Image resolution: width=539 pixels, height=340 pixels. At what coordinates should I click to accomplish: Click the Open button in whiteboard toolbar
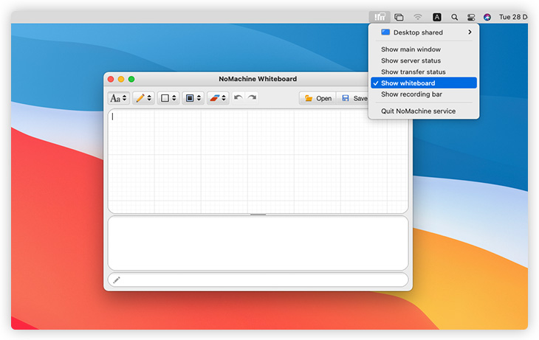[x=318, y=98]
